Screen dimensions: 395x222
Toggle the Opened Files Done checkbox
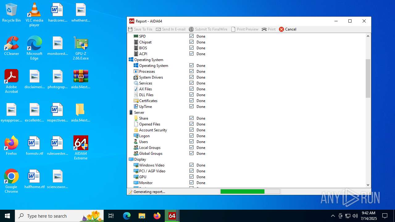[x=191, y=124]
